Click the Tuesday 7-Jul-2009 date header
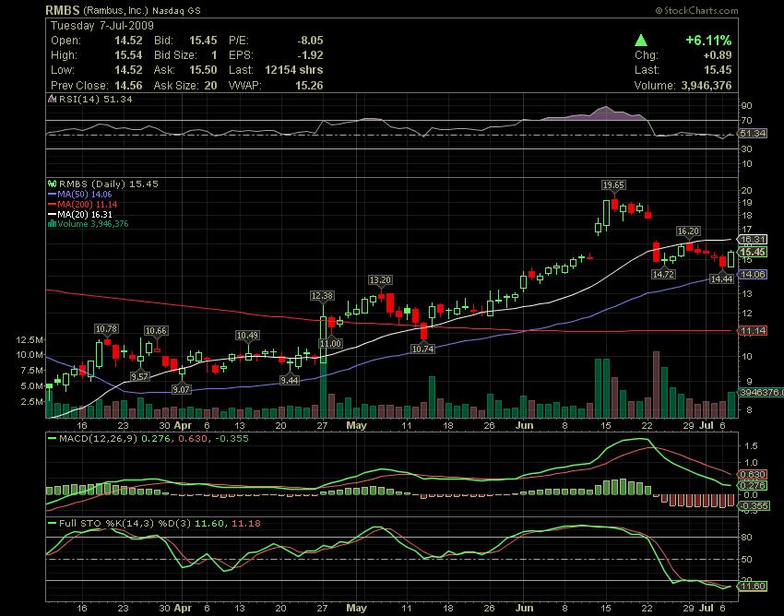This screenshot has height=616, width=784. (102, 26)
